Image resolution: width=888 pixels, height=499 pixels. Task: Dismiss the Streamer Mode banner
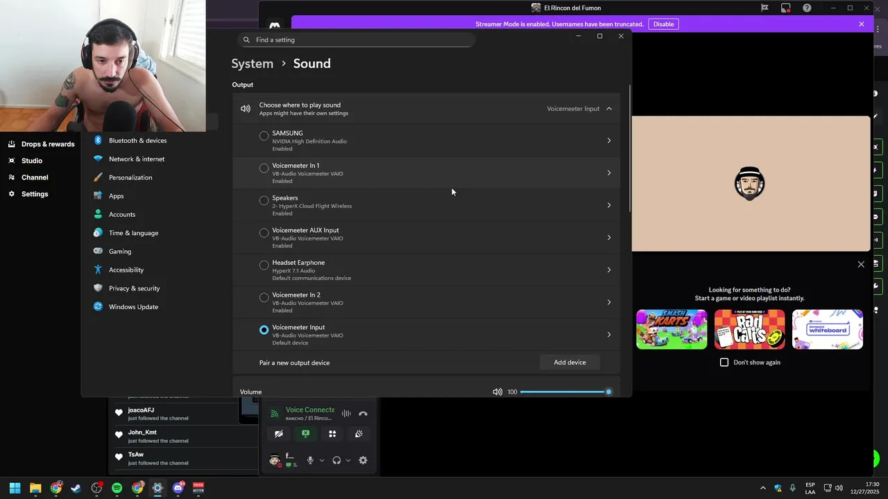click(x=862, y=24)
